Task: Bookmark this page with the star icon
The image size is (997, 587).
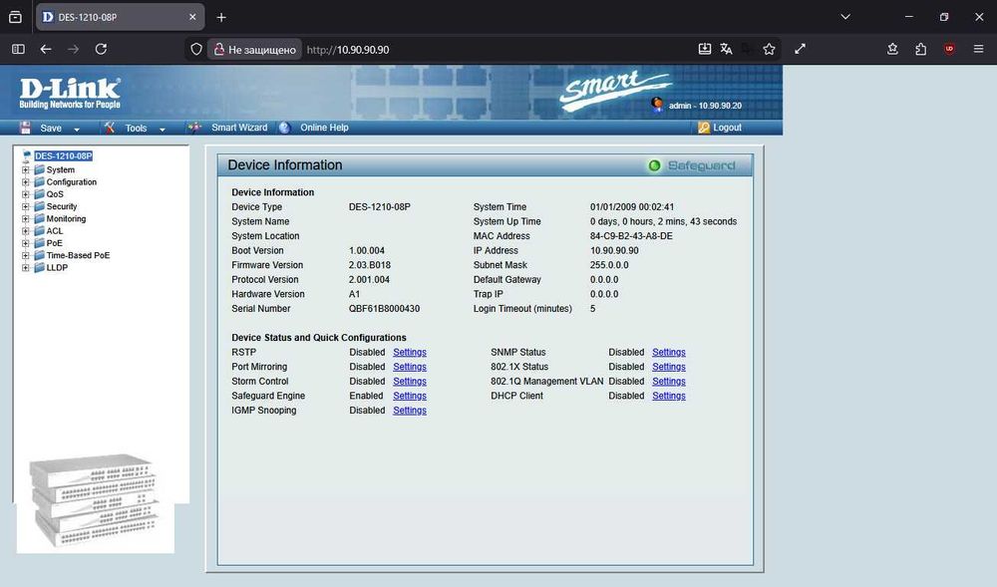Action: 769,49
